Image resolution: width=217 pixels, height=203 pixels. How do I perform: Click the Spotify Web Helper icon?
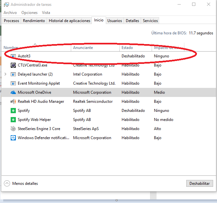(13, 120)
